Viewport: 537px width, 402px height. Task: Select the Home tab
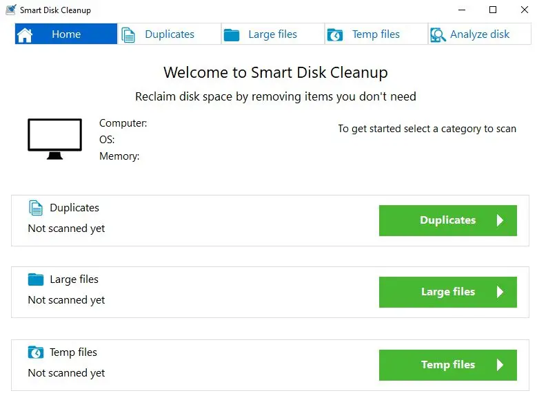[x=66, y=34]
